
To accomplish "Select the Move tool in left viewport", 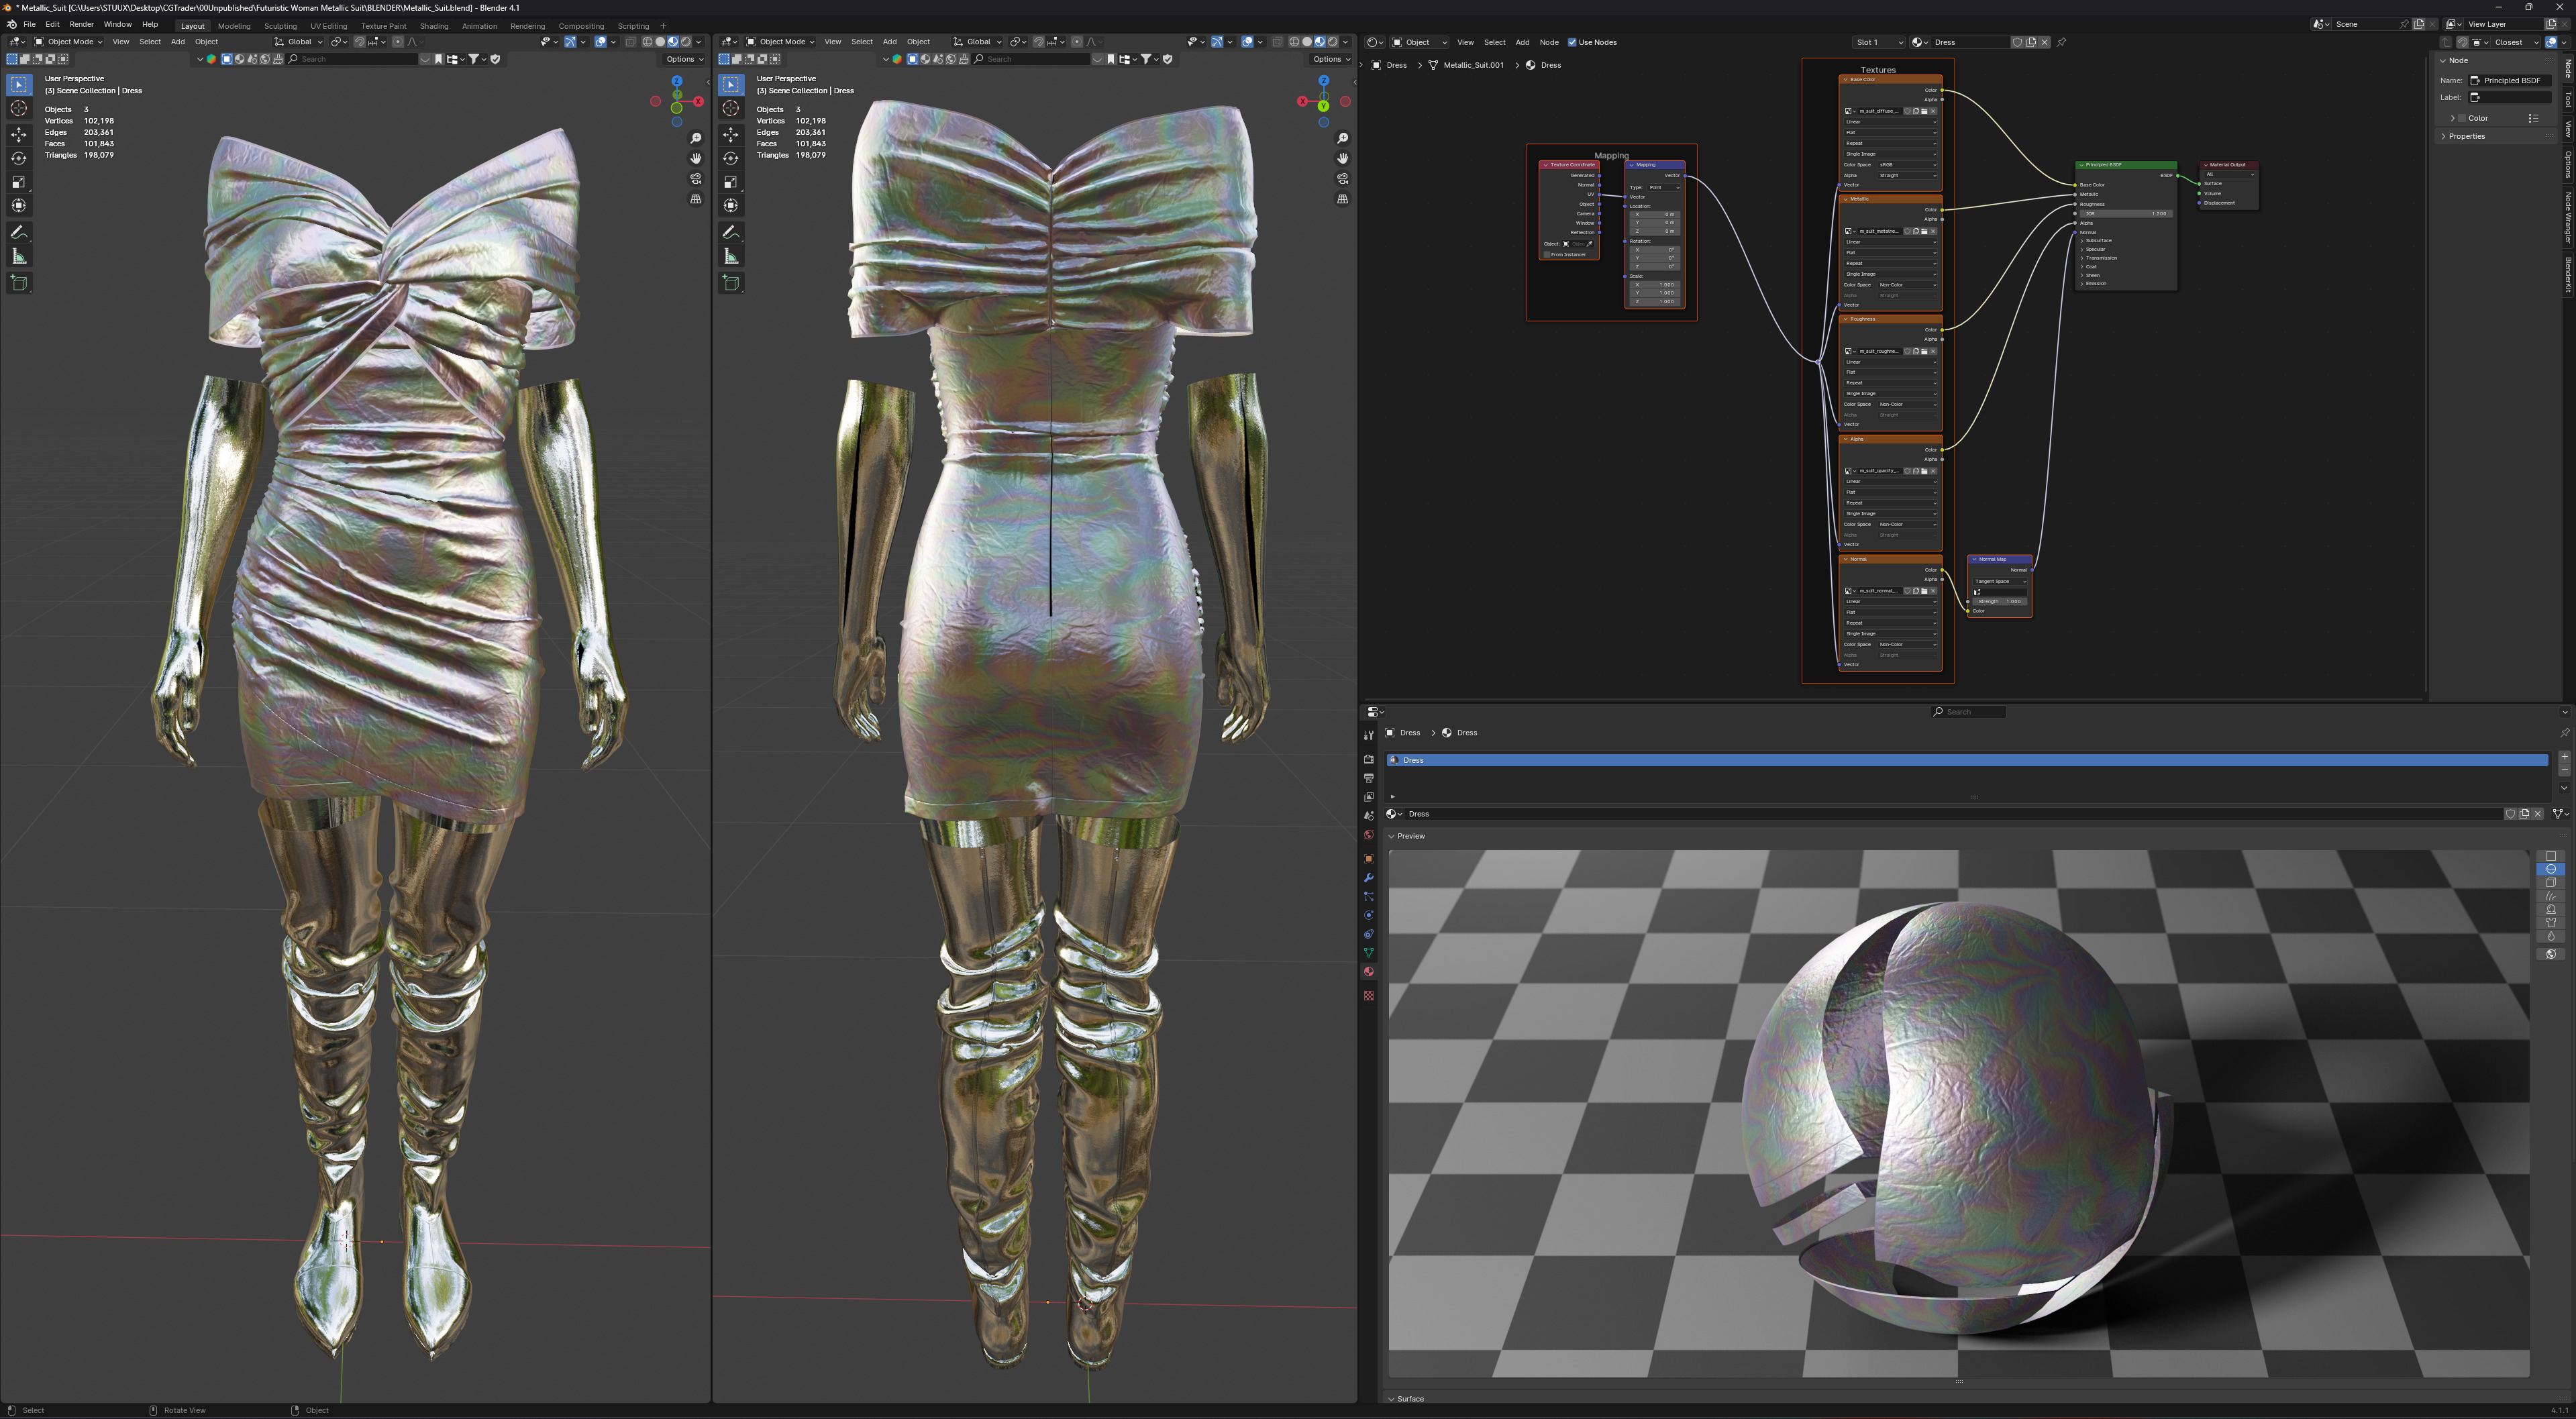I will [19, 134].
